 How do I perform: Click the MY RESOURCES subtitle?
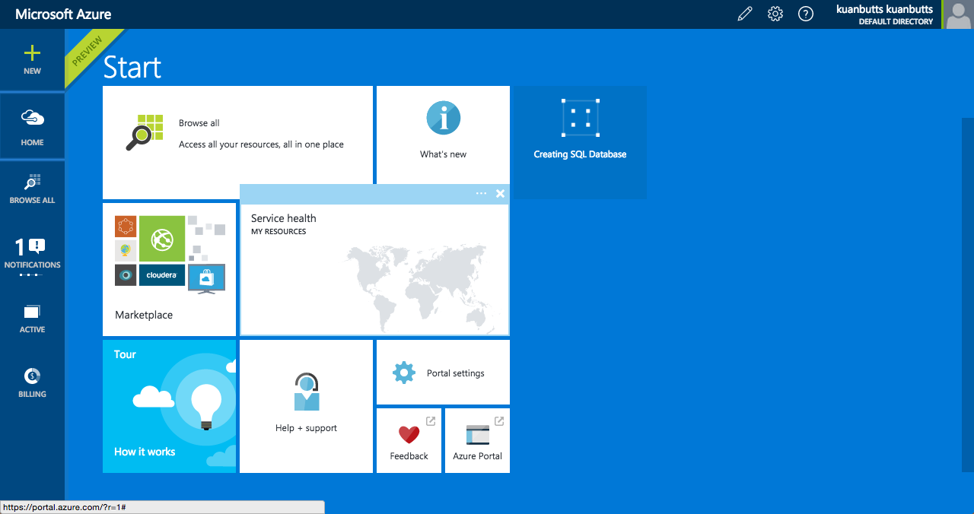click(x=279, y=232)
